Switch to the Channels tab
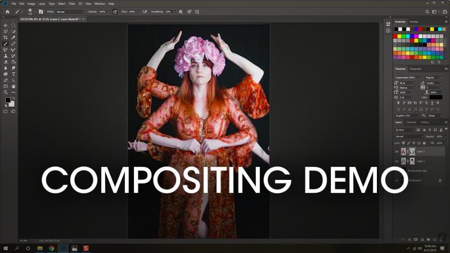The image size is (450, 253). click(411, 122)
